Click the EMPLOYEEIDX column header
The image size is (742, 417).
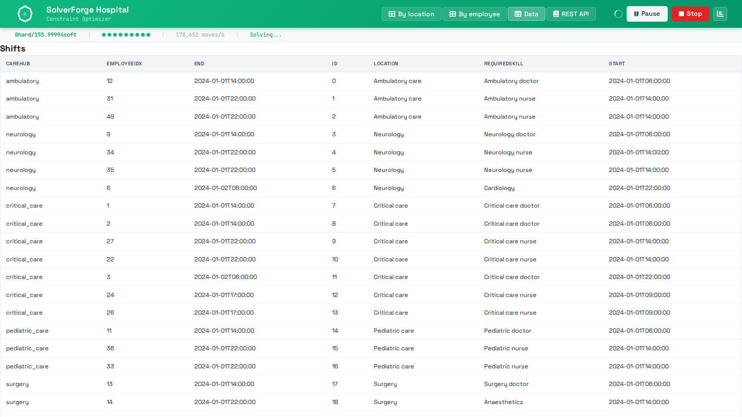pos(124,64)
